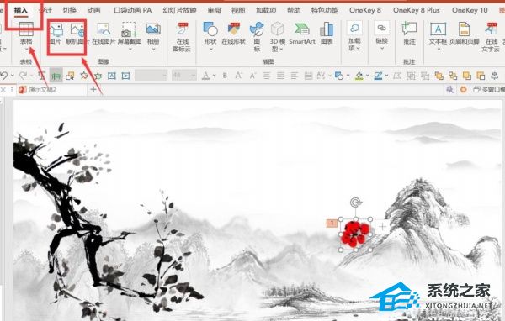Add a new document tab with plus
Image resolution: width=505 pixels, height=321 pixels.
click(x=93, y=89)
